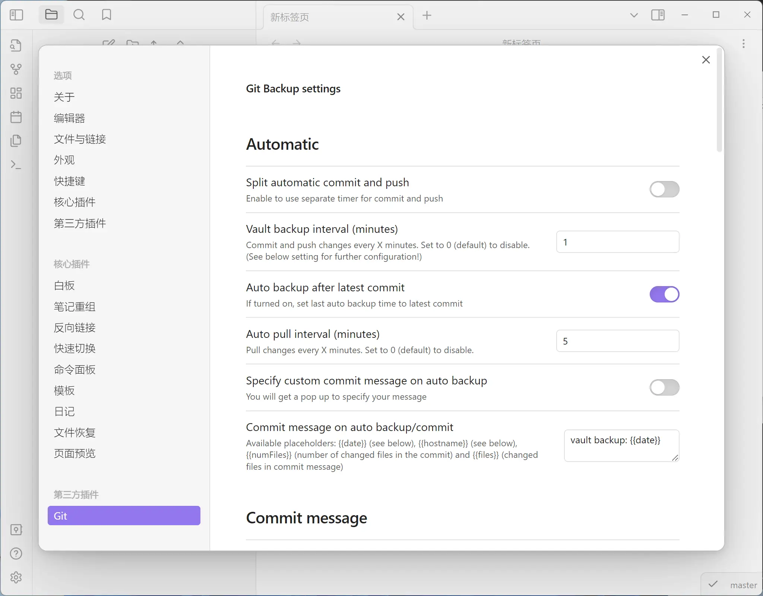This screenshot has width=763, height=596.
Task: Open daily note calendar icon
Action: click(16, 117)
